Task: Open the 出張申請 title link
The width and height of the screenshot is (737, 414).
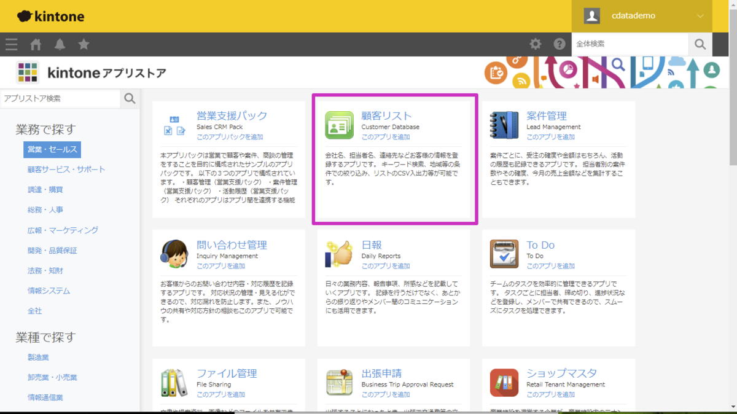Action: pos(382,373)
